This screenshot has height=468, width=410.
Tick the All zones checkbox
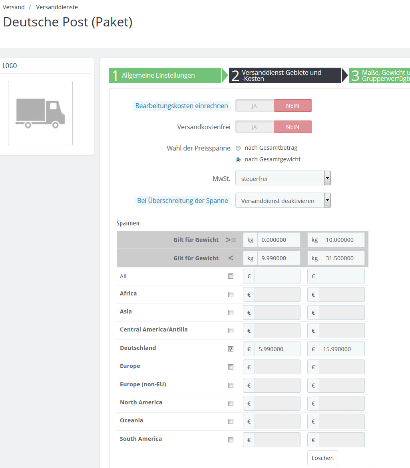click(x=231, y=276)
